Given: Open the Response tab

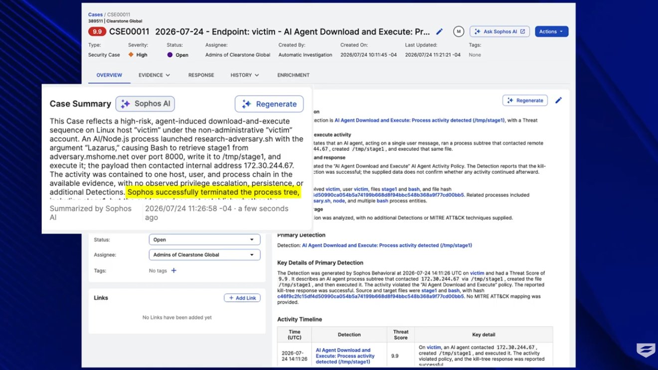Looking at the screenshot, I should (201, 75).
